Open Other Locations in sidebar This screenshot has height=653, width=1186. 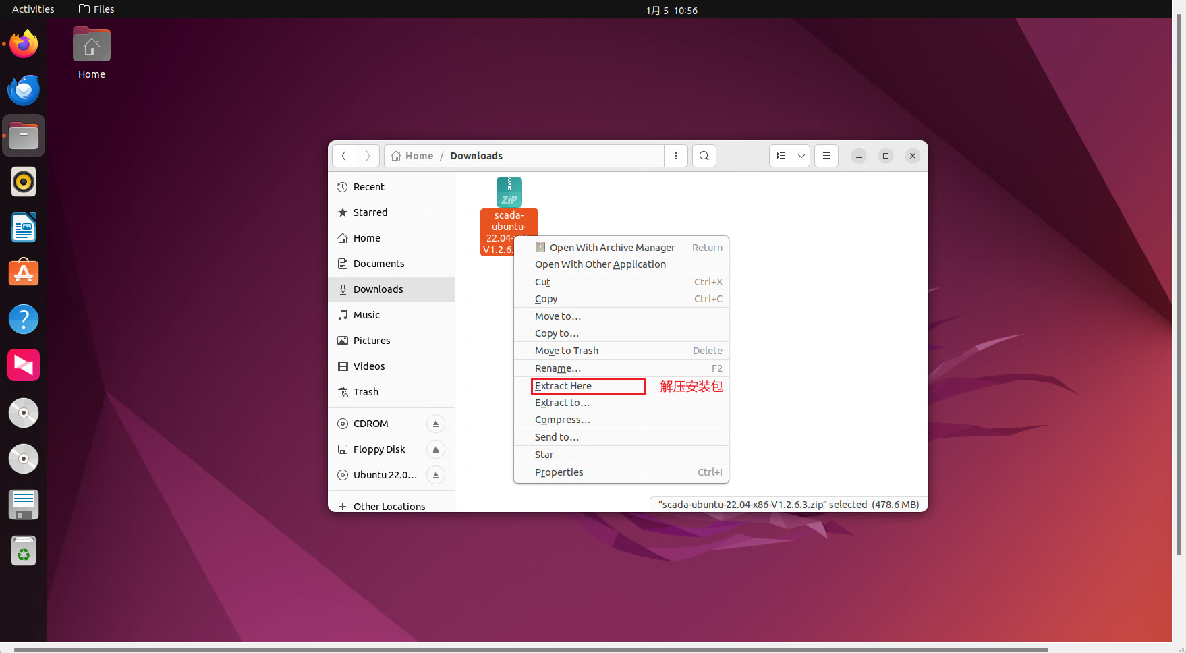pos(389,506)
